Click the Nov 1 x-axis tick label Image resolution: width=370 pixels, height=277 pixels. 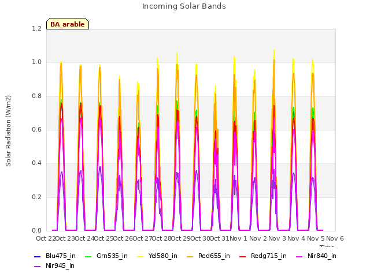click(238, 238)
